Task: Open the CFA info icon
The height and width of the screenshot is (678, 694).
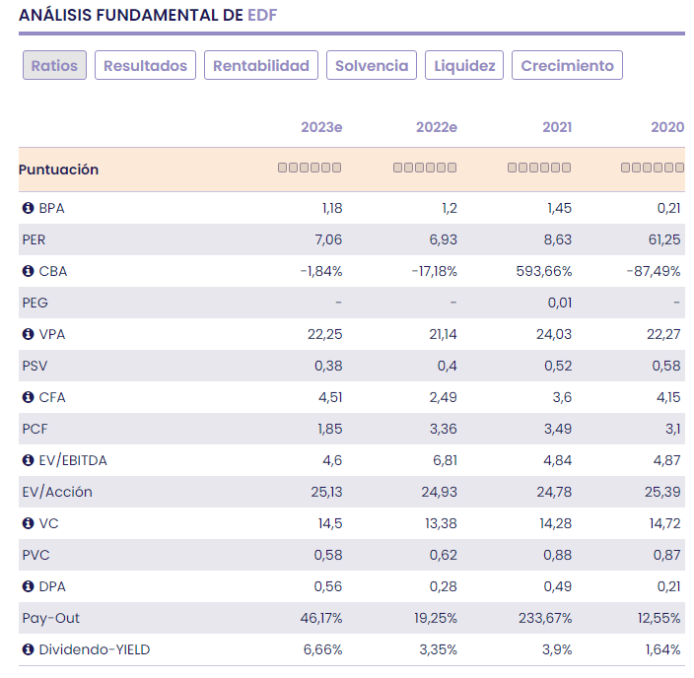Action: pyautogui.click(x=28, y=397)
